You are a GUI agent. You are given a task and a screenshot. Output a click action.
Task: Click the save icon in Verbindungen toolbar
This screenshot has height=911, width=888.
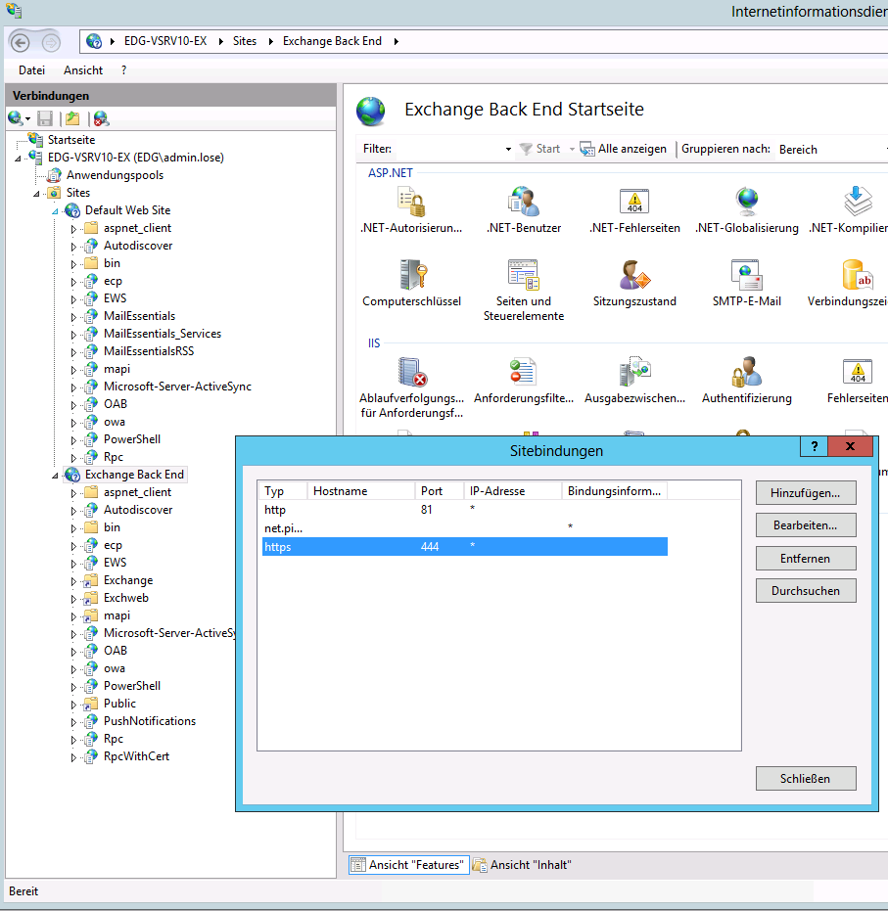45,118
